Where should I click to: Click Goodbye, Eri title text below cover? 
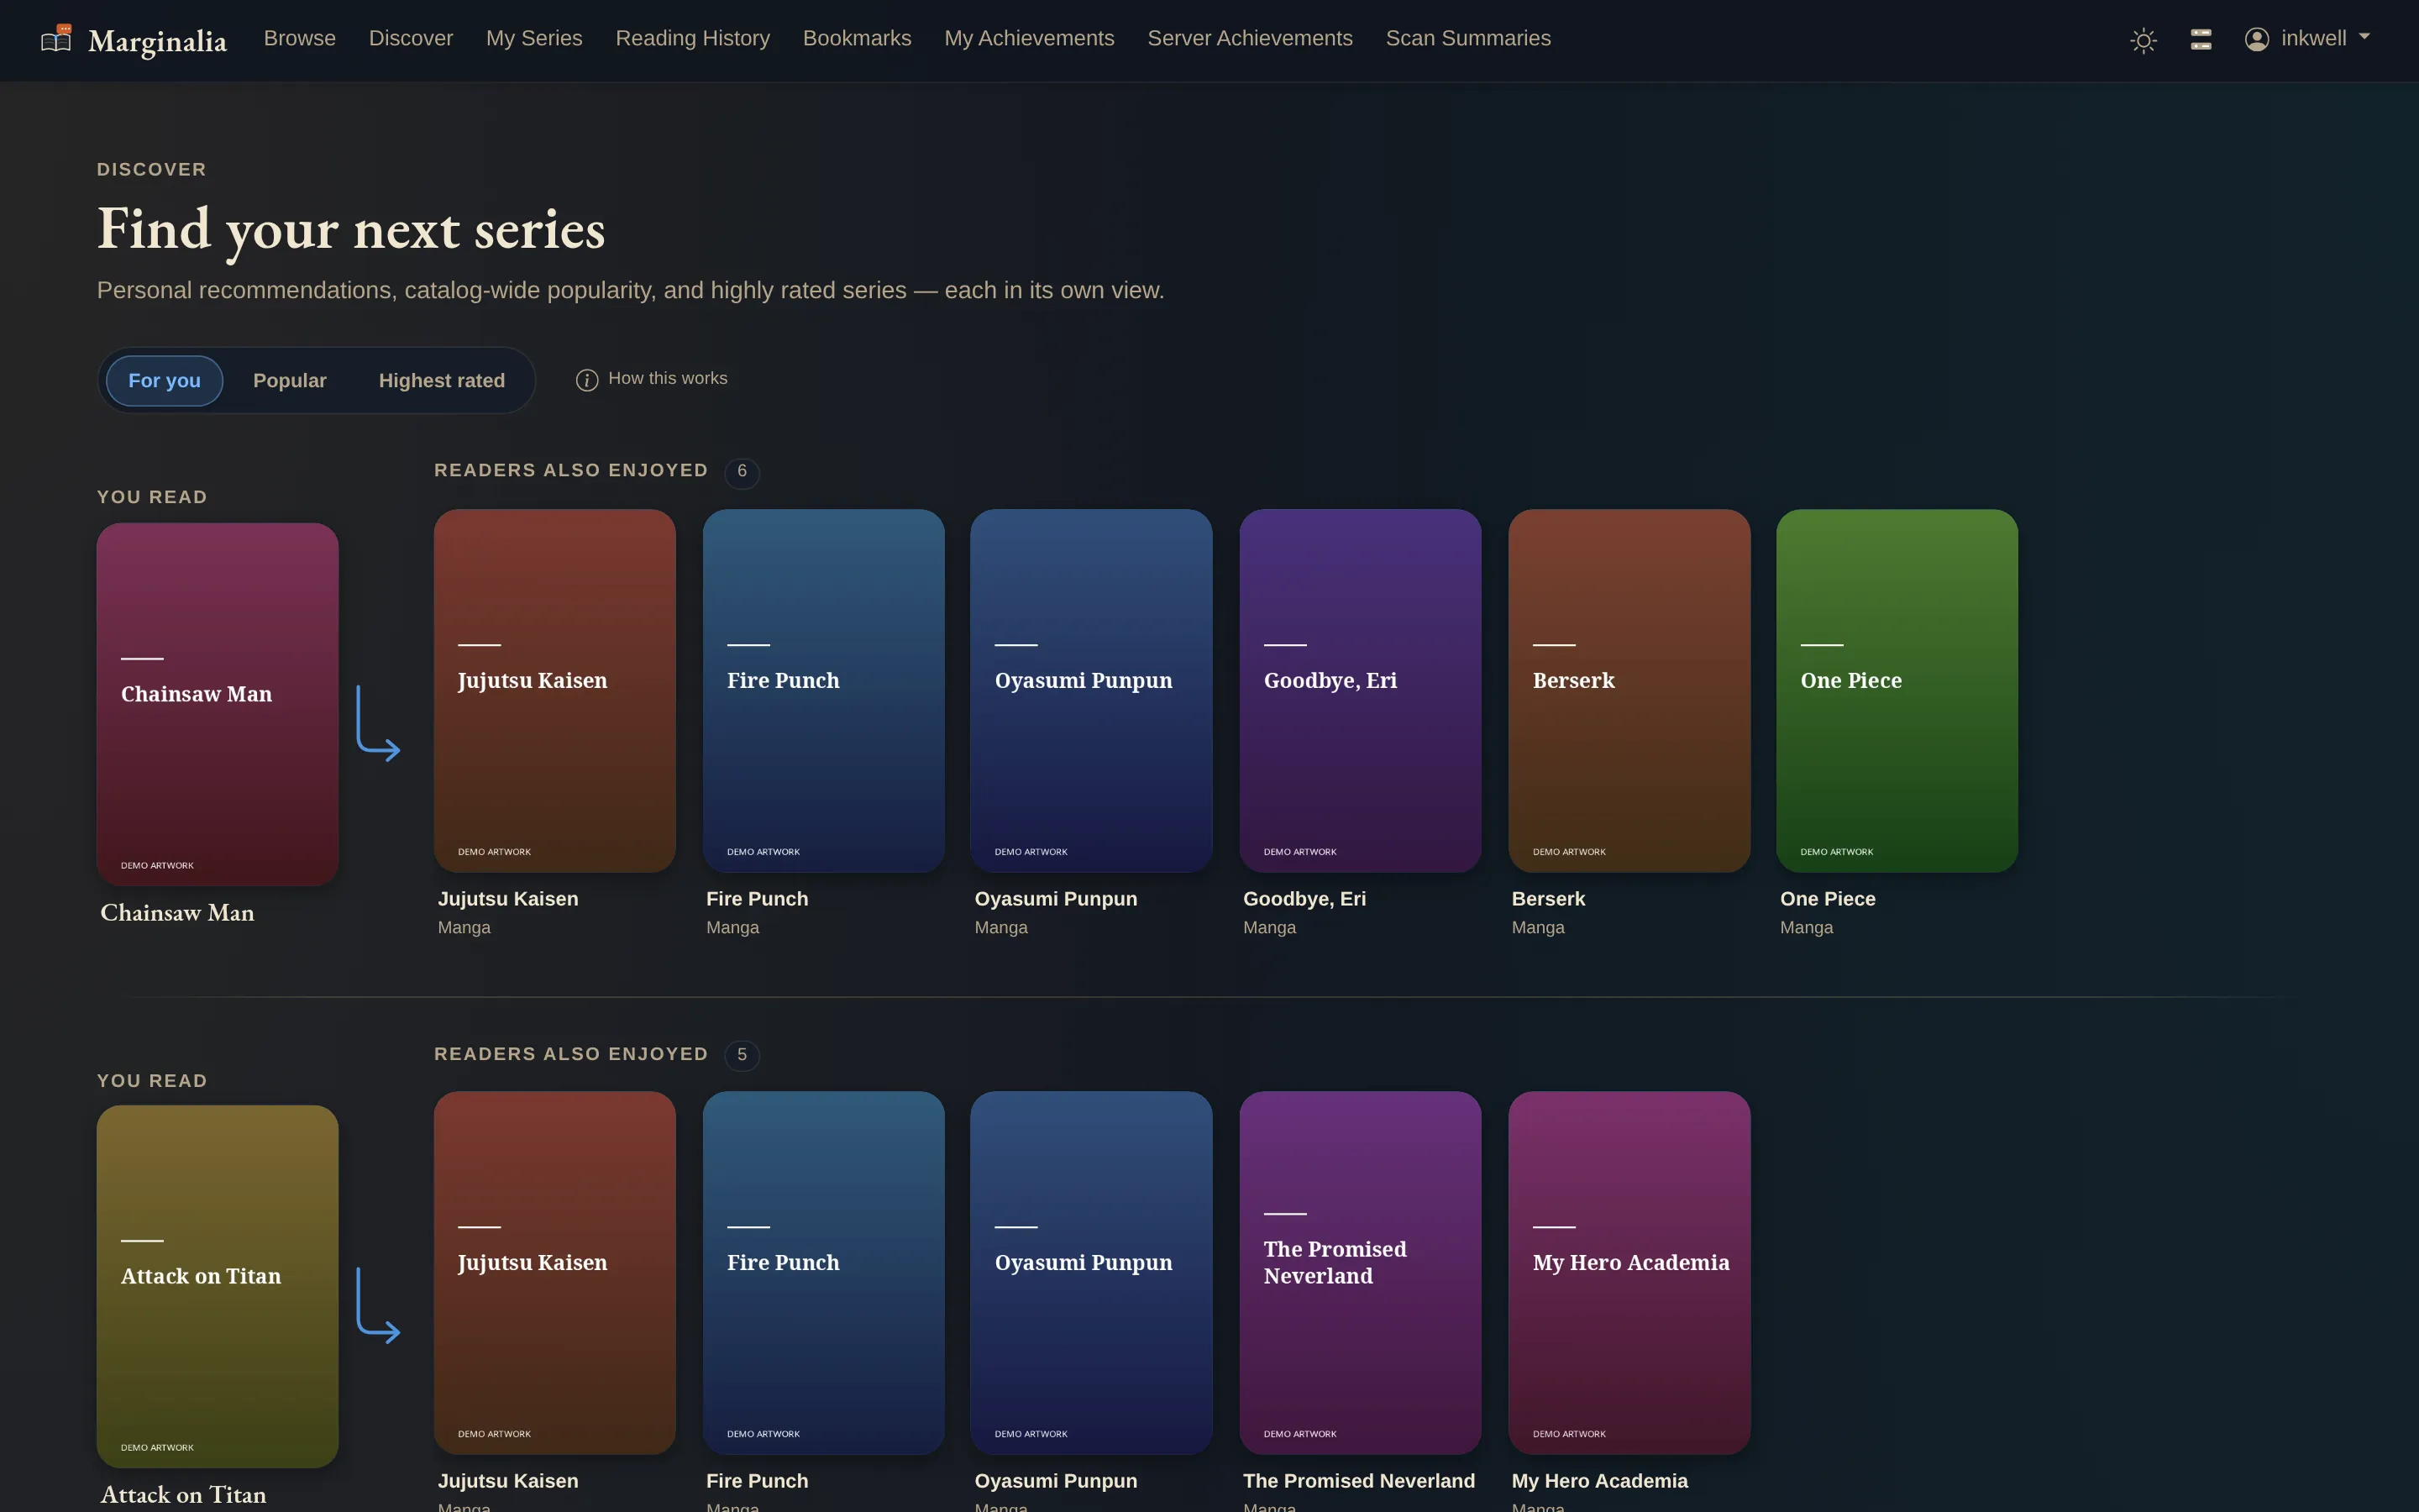point(1304,898)
